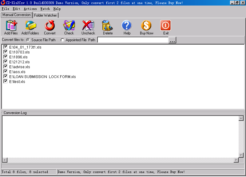Viewport: 246px width, 177px height.
Task: Uncheck the E:\test.xls checkbox
Action: pyautogui.click(x=6, y=81)
